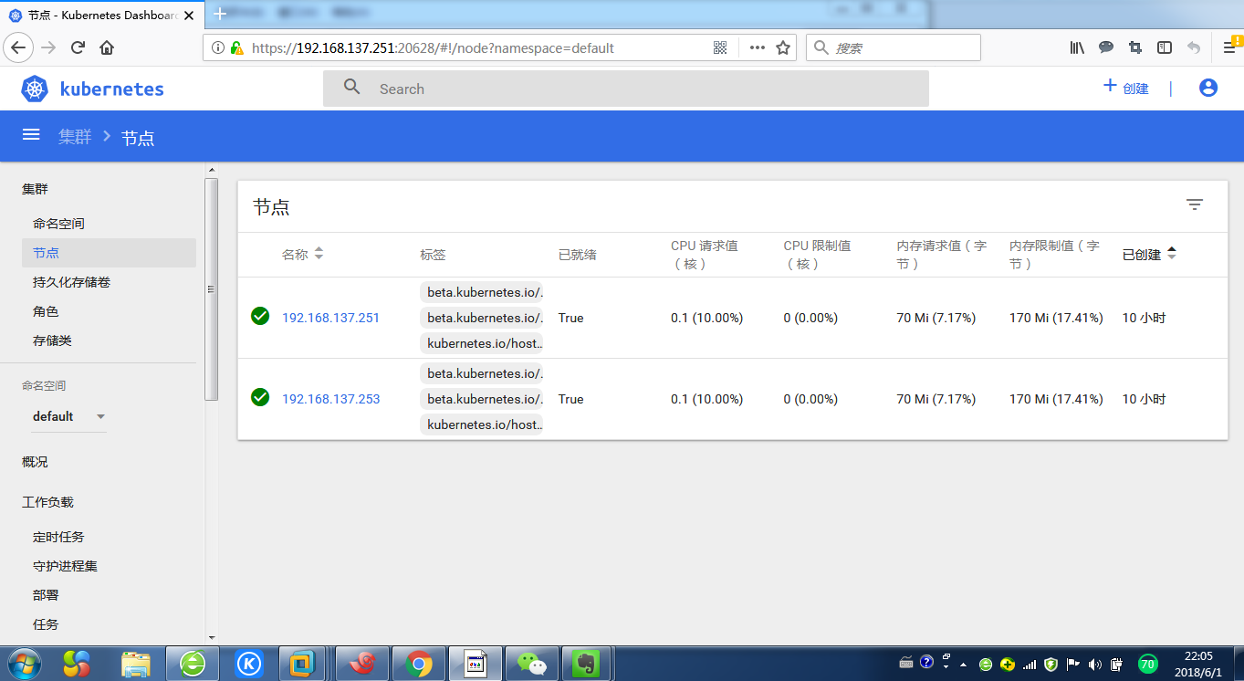1244x681 pixels.
Task: Sort nodes by 已创建 column
Action: (x=1149, y=255)
